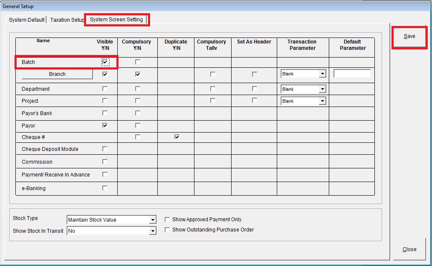Uncheck the Batch Visible checkbox
Screen dimensions: 432x266
click(x=105, y=62)
